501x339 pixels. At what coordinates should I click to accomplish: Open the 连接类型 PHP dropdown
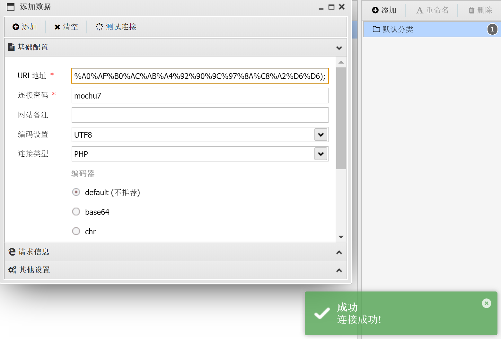click(321, 154)
